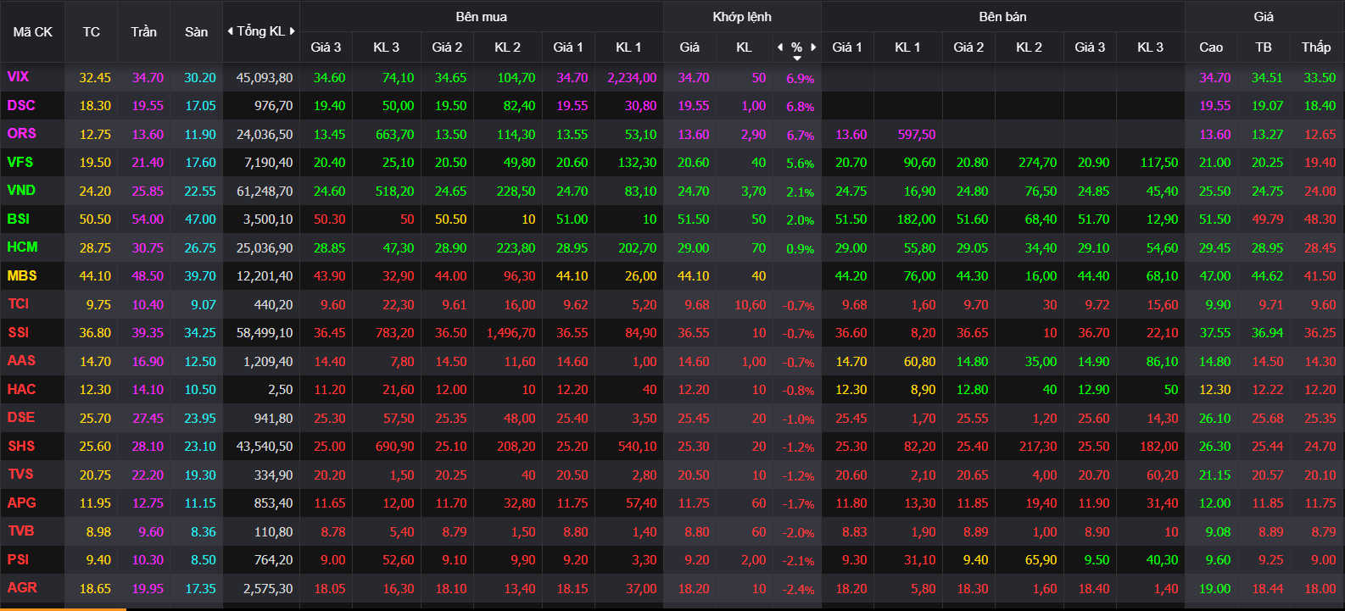Open the MBS stock symbol
Image resolution: width=1345 pixels, height=611 pixels.
pos(22,275)
